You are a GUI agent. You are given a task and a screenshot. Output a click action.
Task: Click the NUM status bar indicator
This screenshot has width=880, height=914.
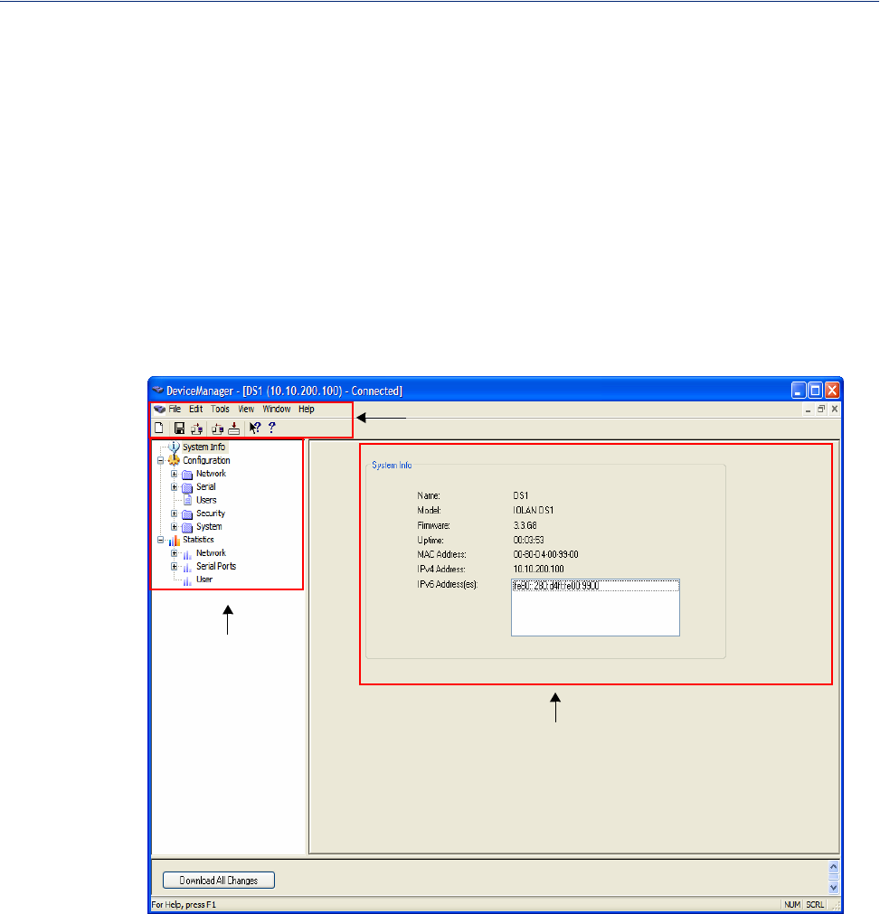792,905
